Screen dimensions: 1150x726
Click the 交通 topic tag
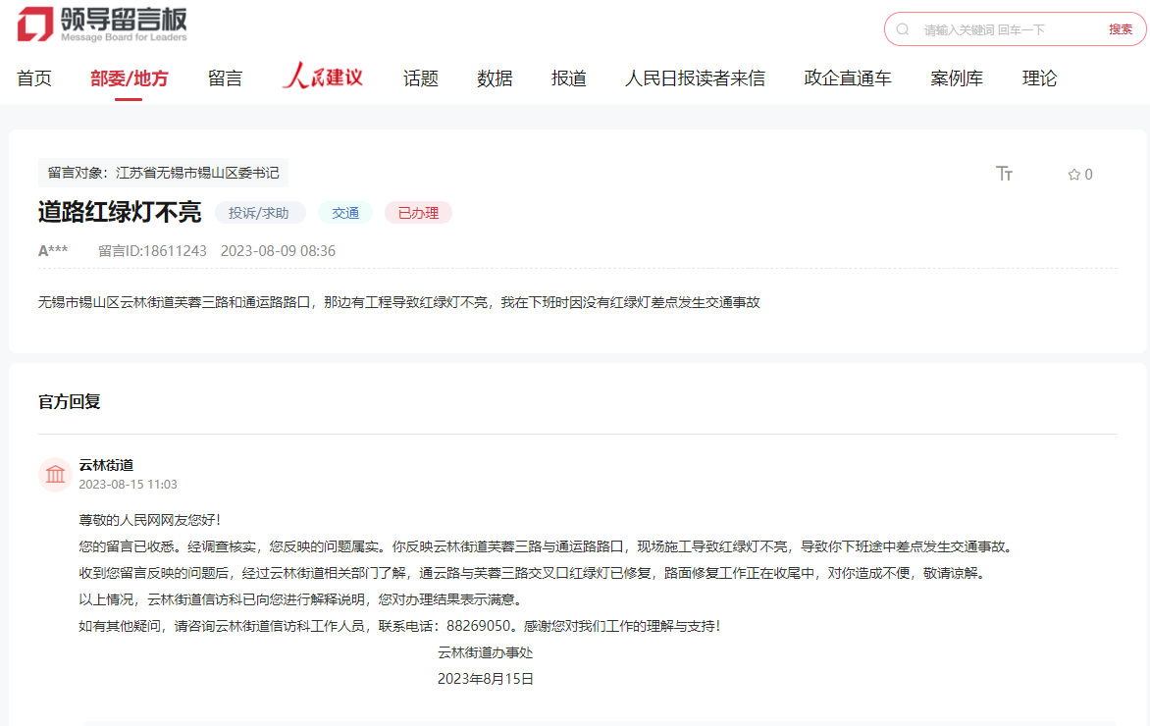(345, 213)
